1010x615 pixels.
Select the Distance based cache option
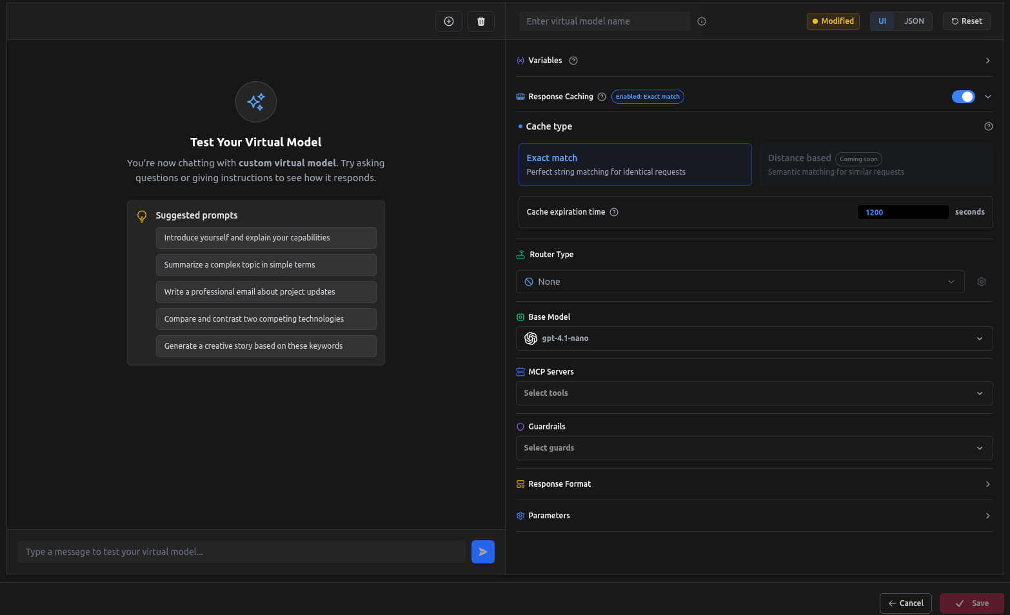(x=875, y=164)
